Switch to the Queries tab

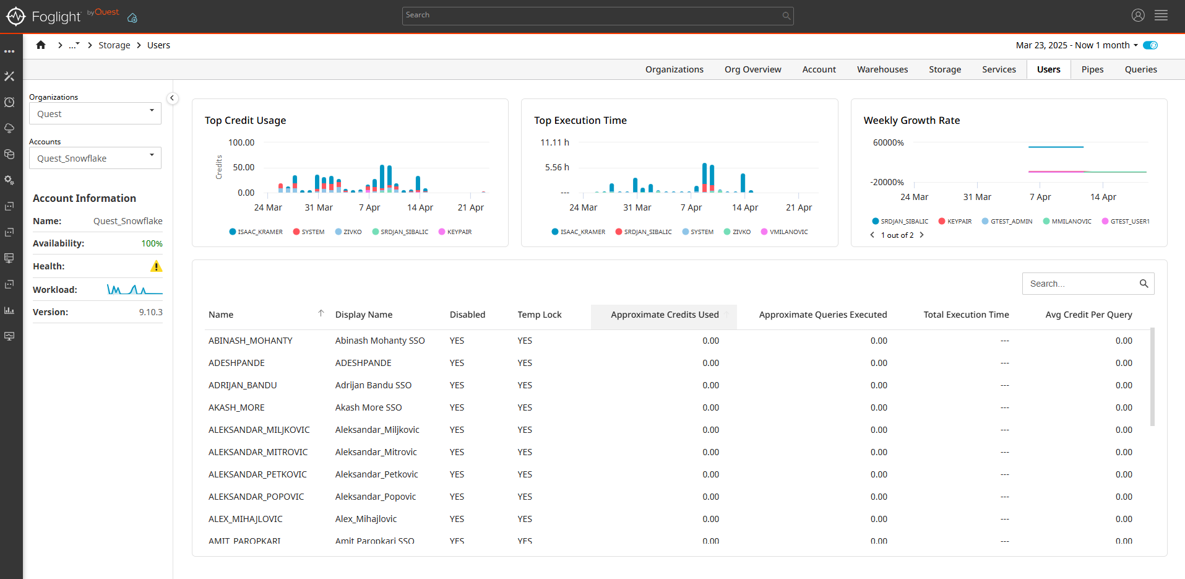coord(1140,69)
